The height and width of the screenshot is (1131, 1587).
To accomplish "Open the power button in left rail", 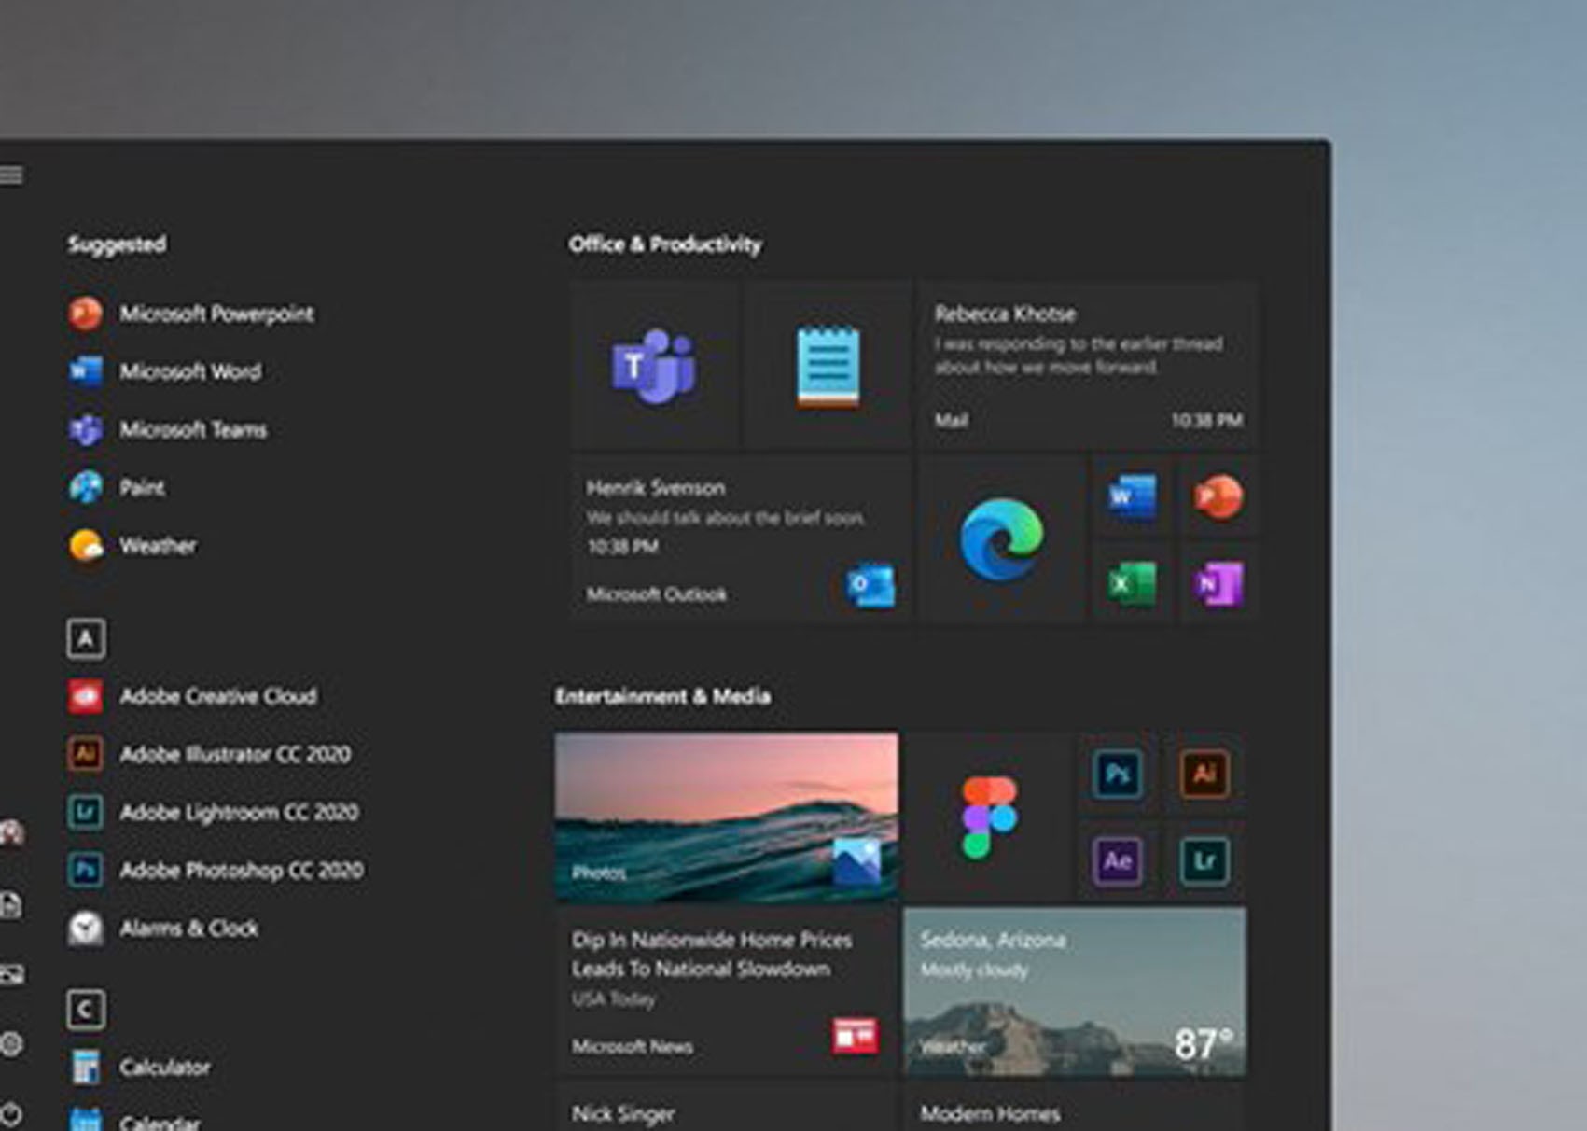I will (10, 1113).
